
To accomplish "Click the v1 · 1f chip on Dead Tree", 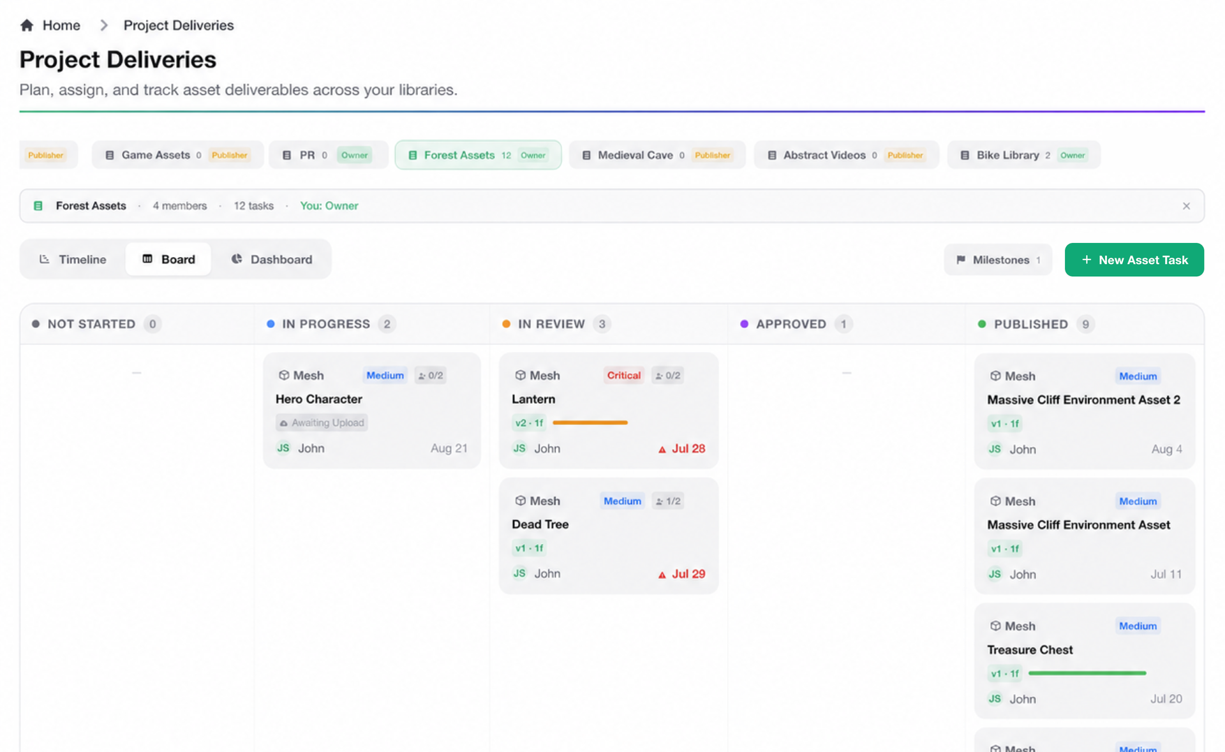I will (529, 548).
